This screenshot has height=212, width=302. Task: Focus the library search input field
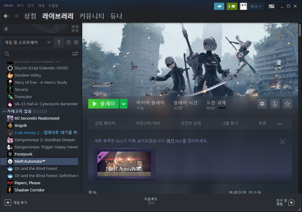click(x=40, y=54)
